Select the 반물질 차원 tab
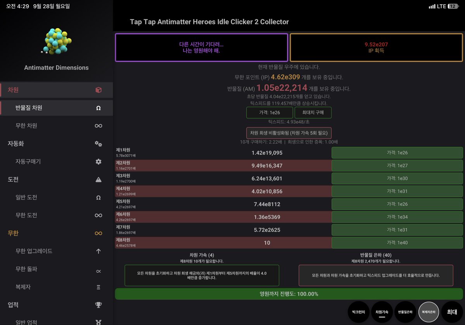Screen dimensions: 465x325 (56, 108)
